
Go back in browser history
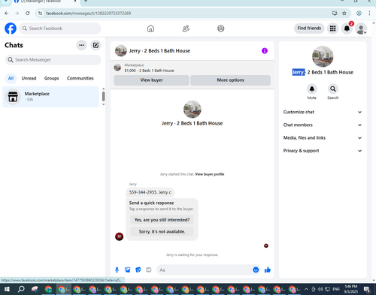click(7, 14)
